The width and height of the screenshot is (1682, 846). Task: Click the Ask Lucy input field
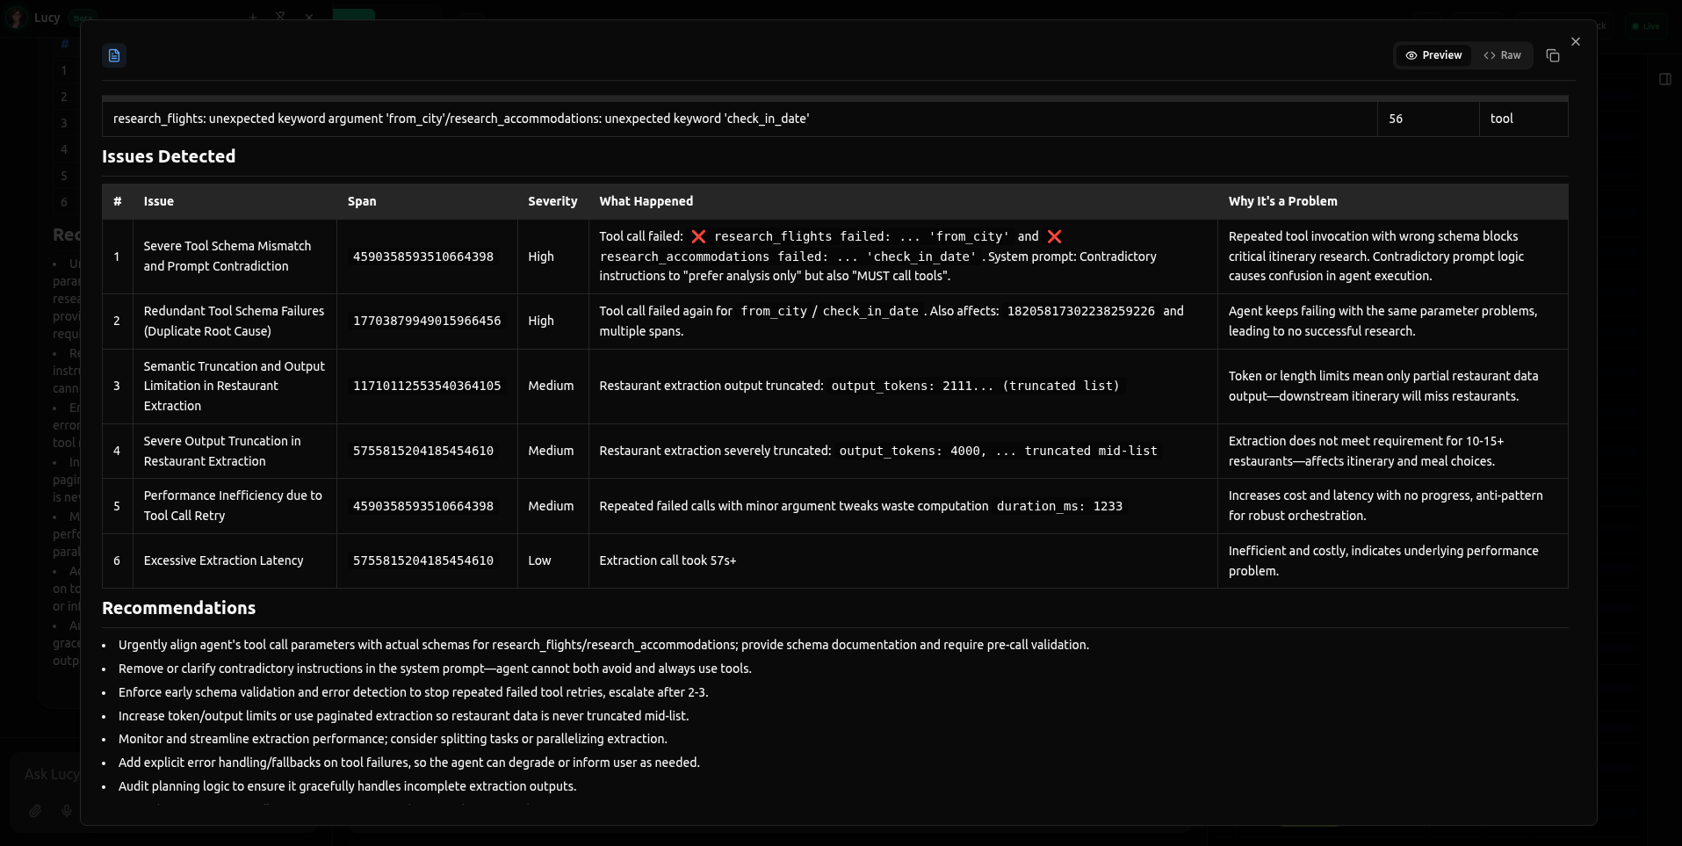click(53, 774)
